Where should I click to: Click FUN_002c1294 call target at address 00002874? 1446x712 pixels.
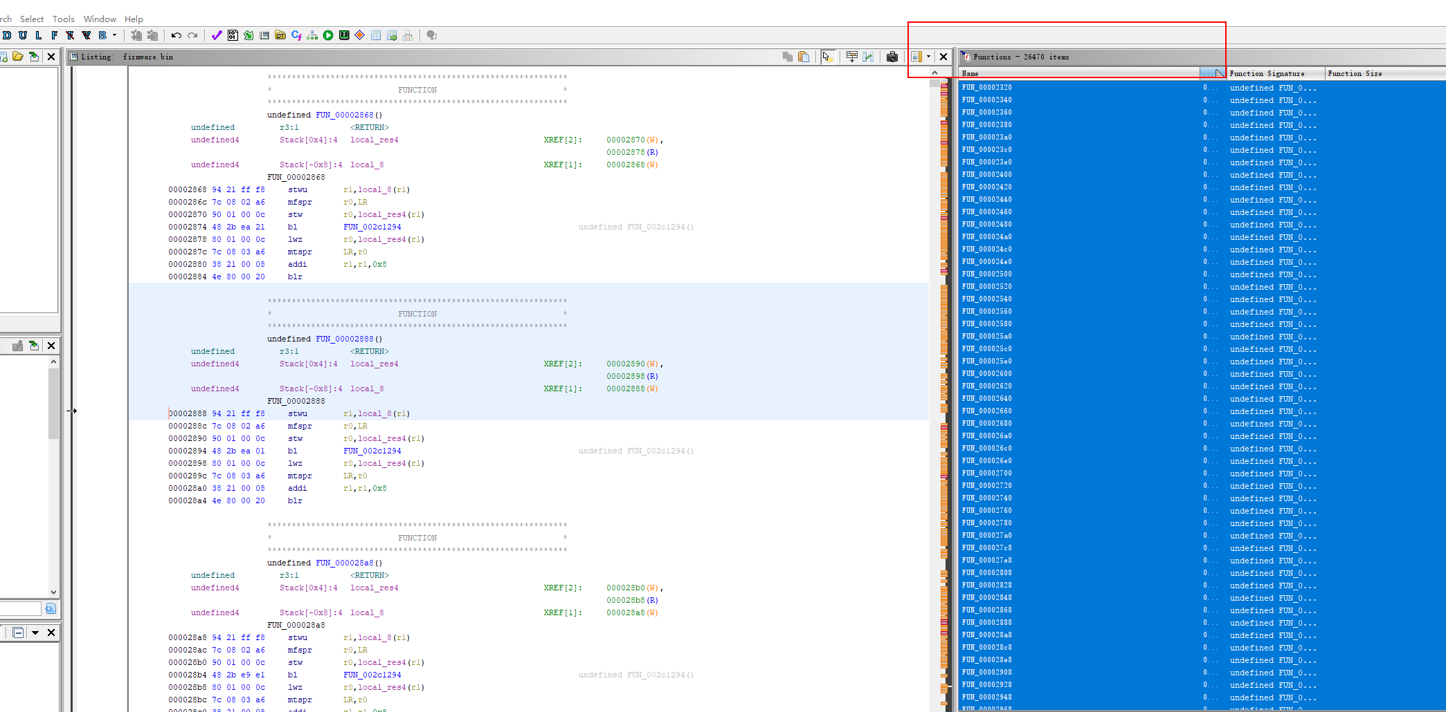click(x=372, y=227)
